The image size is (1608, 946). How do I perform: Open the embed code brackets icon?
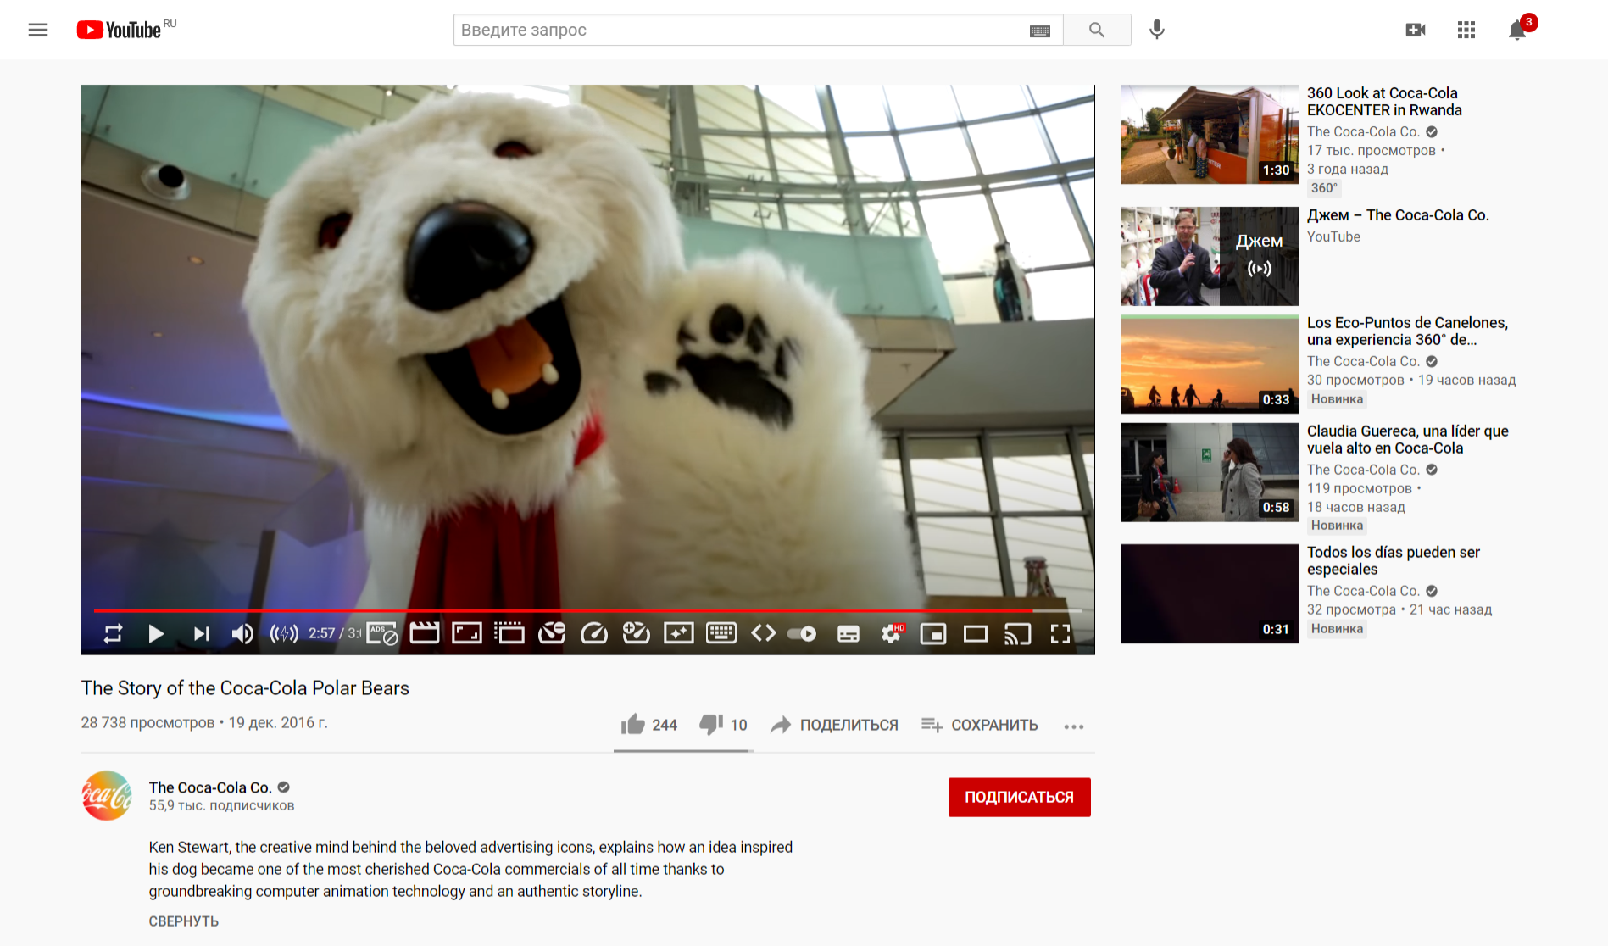tap(764, 633)
